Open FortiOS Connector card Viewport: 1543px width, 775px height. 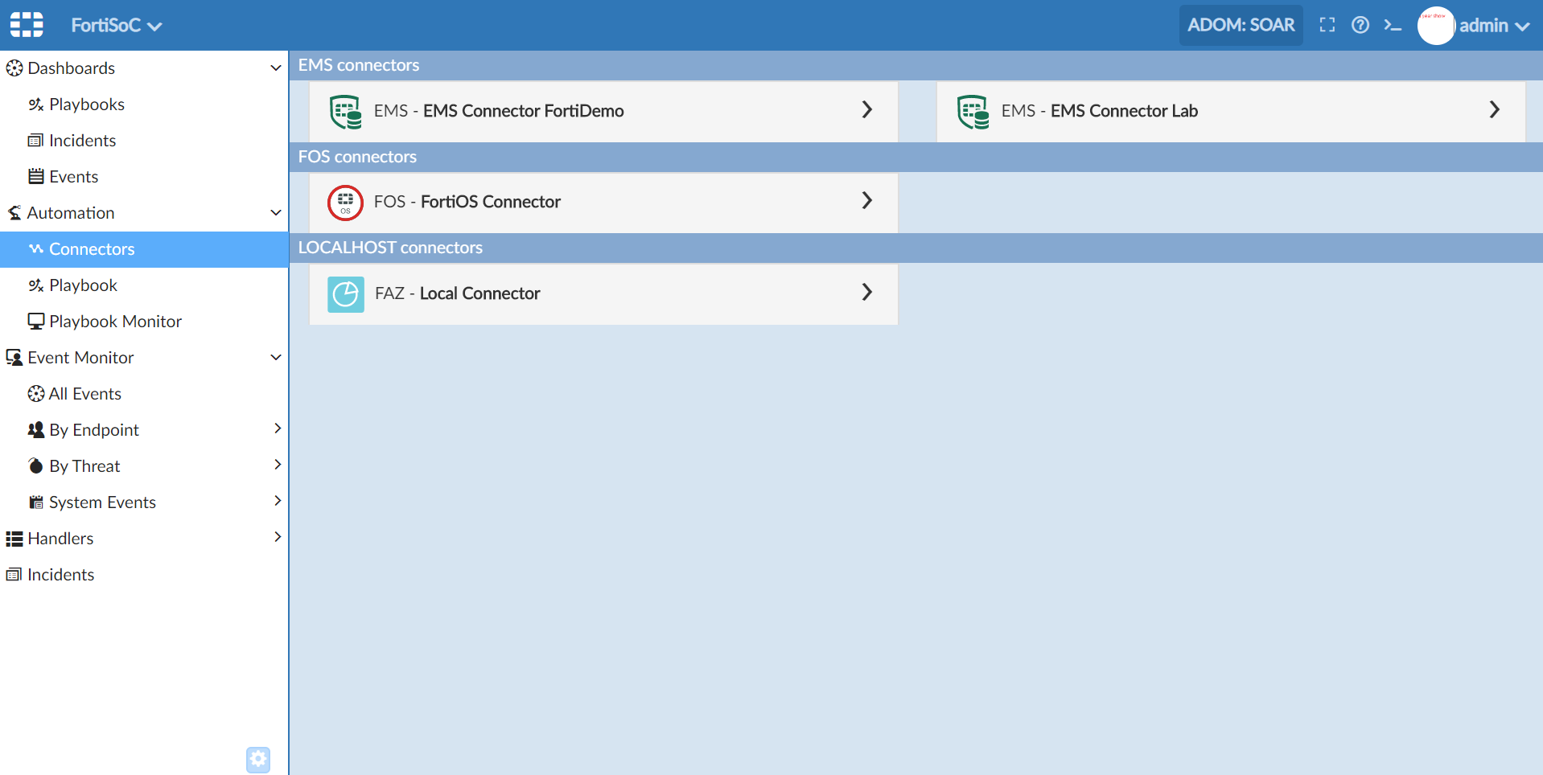[x=603, y=203]
